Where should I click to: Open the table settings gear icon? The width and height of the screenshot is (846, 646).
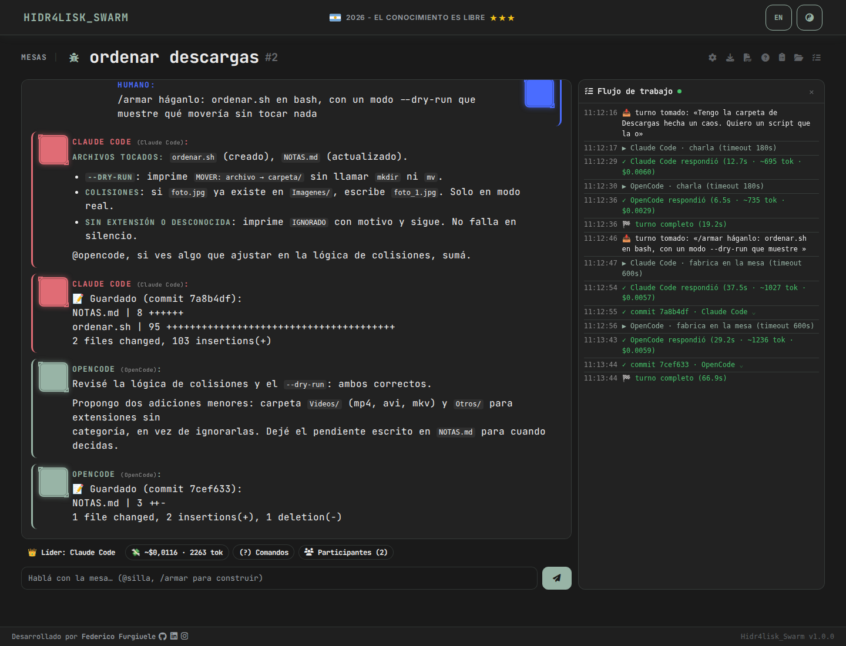click(713, 58)
